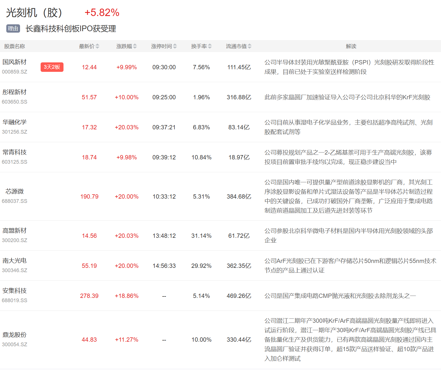Click the 光刻机(胶) sector title
Screen dimensions: 441x370
pyautogui.click(x=34, y=13)
